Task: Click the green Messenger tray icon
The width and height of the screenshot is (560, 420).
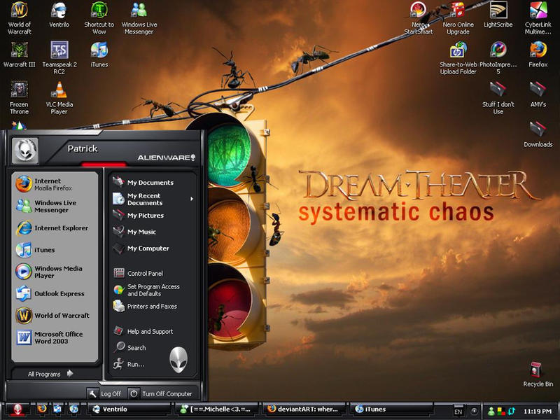Action: [x=491, y=412]
